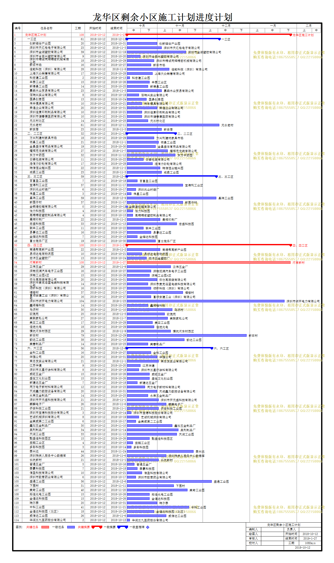This screenshot has width=334, height=563.
Task: Select row 1 task name 龙华区施工计划
Action: point(36,35)
